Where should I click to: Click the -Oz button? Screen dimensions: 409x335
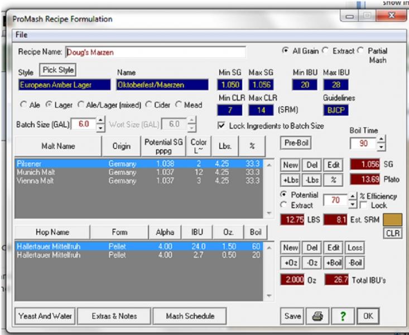pos(312,262)
